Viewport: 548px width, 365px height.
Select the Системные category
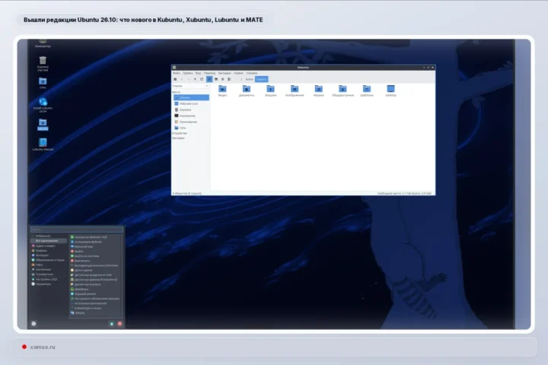point(49,270)
